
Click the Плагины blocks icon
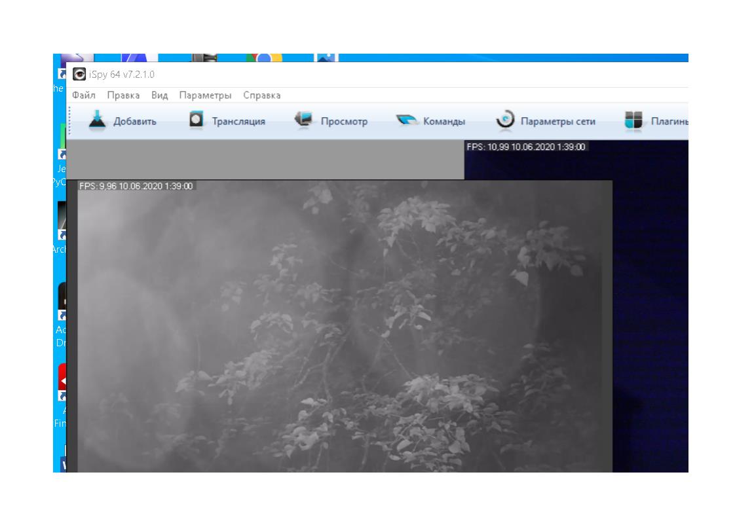pos(633,120)
